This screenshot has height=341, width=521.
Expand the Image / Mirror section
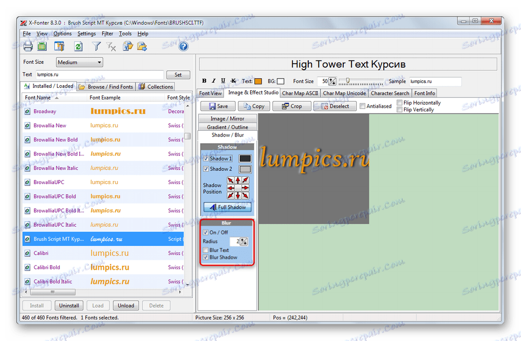(x=227, y=119)
